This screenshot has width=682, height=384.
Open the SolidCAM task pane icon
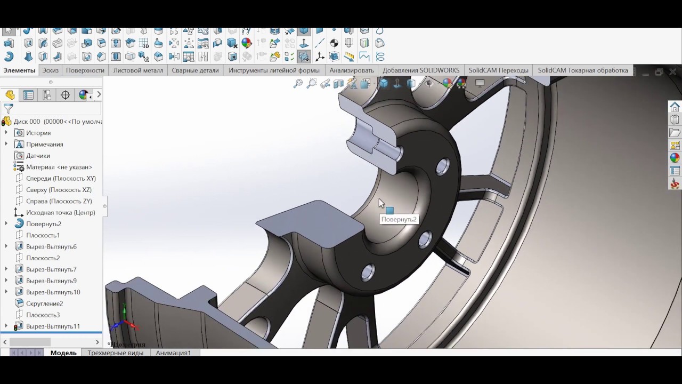click(675, 183)
